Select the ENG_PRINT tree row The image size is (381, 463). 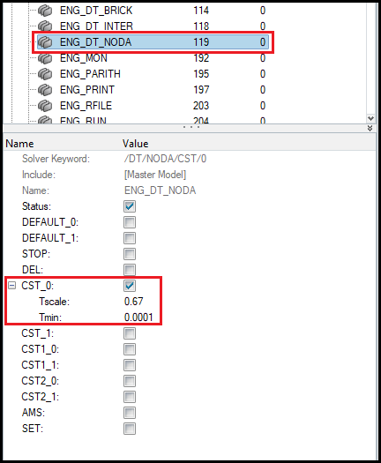(152, 90)
